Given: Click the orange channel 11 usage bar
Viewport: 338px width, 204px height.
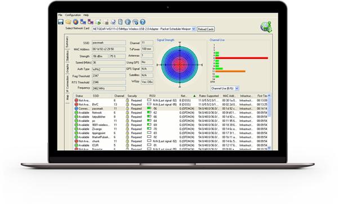Looking at the screenshot, I should pos(230,71).
